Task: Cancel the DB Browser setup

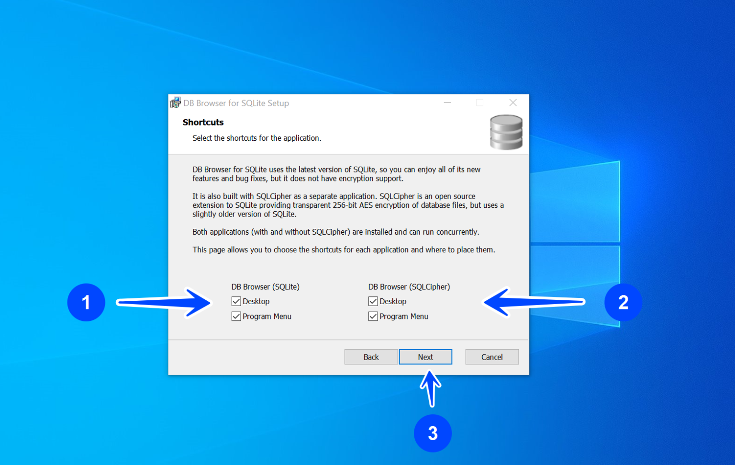Action: (x=491, y=357)
